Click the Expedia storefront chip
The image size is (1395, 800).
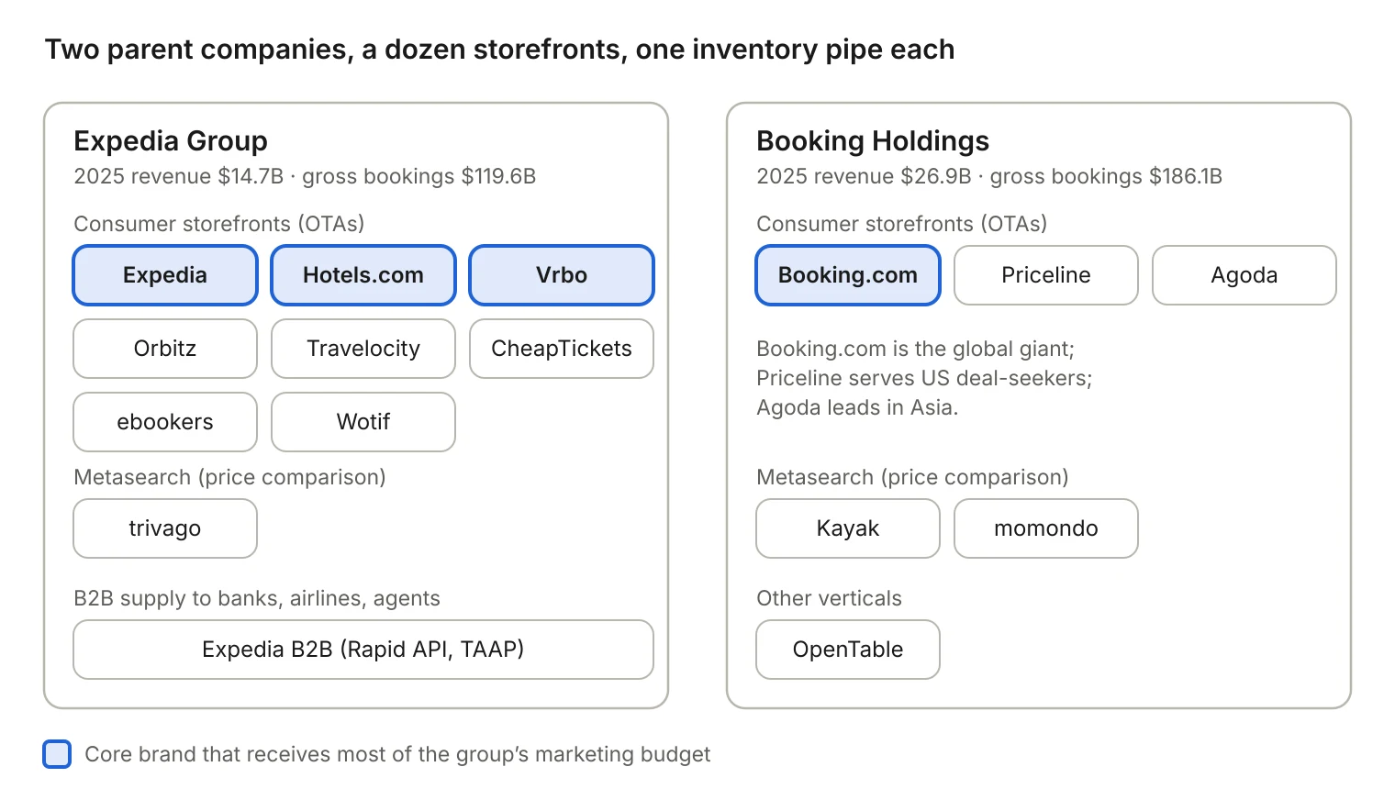point(165,275)
